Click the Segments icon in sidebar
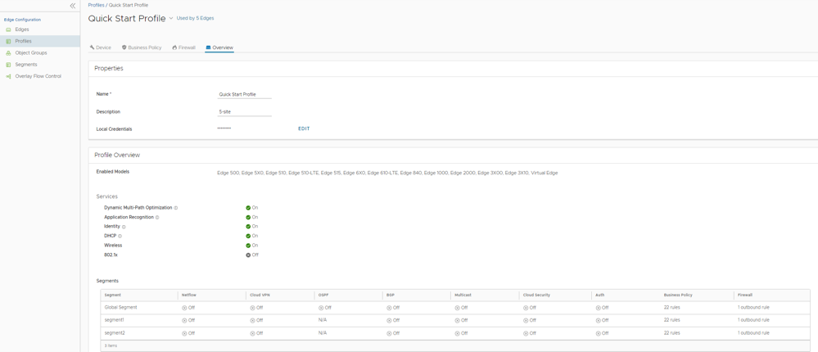818x352 pixels. [9, 65]
